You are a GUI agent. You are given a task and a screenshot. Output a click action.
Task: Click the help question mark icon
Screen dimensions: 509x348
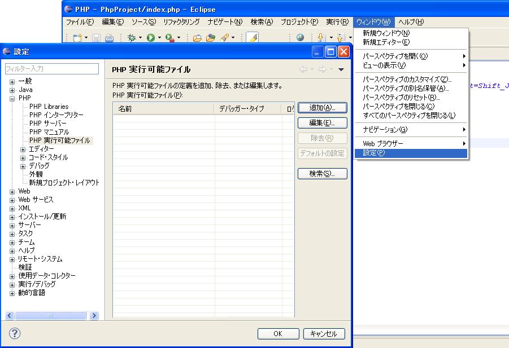(15, 333)
